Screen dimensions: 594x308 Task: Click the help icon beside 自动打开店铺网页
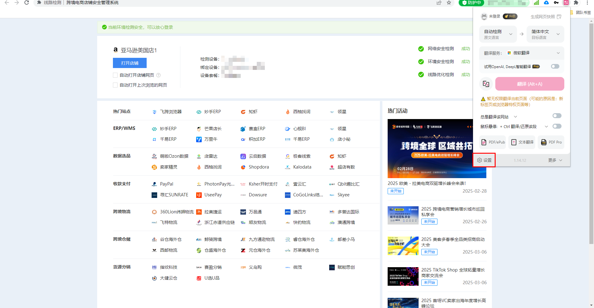click(x=158, y=75)
